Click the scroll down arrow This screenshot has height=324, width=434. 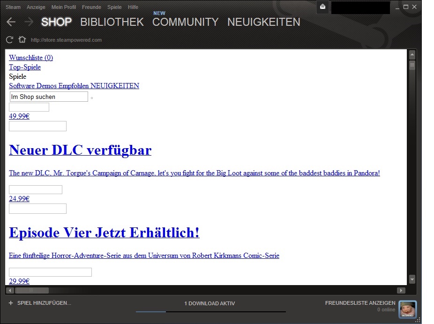point(412,279)
